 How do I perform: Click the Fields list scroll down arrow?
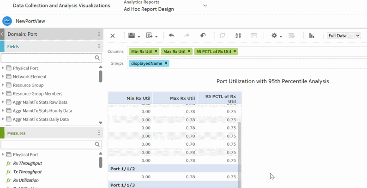[x=101, y=123]
